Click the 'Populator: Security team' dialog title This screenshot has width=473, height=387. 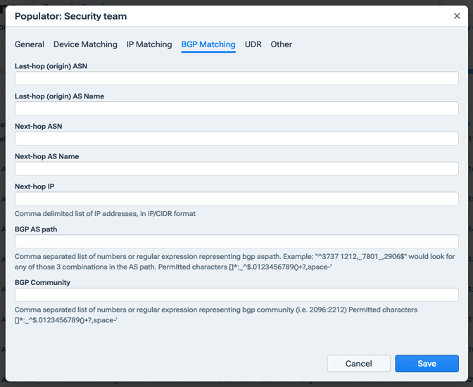coord(71,16)
